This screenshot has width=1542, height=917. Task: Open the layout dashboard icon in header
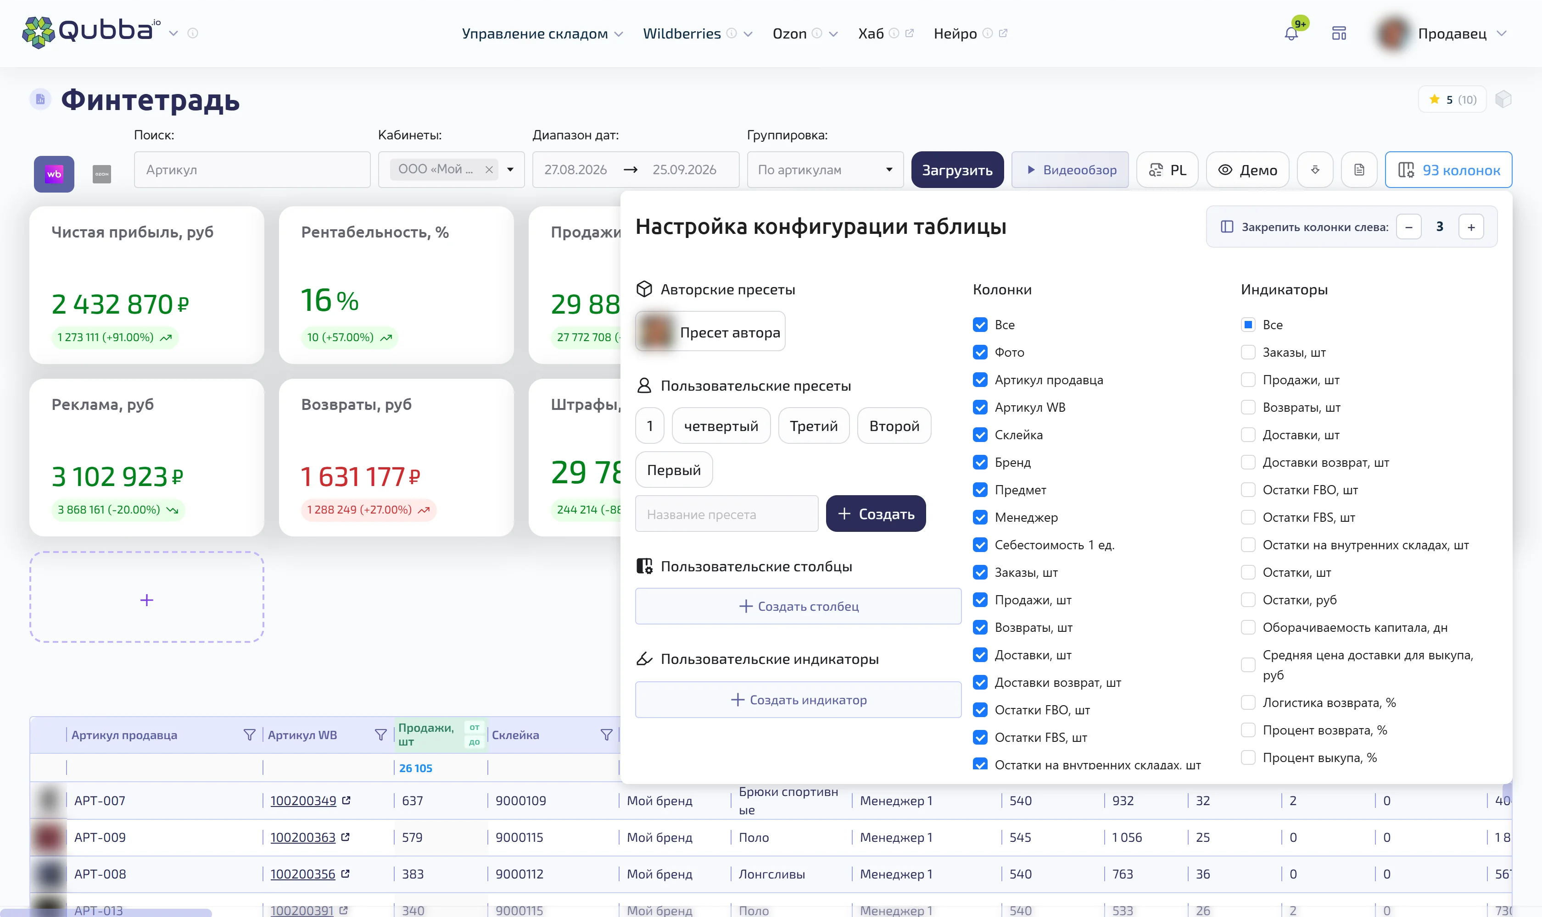[1339, 33]
